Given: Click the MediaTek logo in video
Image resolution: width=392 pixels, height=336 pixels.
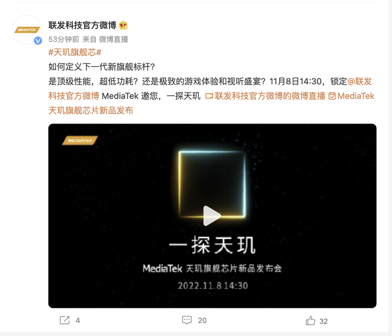Looking at the screenshot, I should (x=79, y=140).
